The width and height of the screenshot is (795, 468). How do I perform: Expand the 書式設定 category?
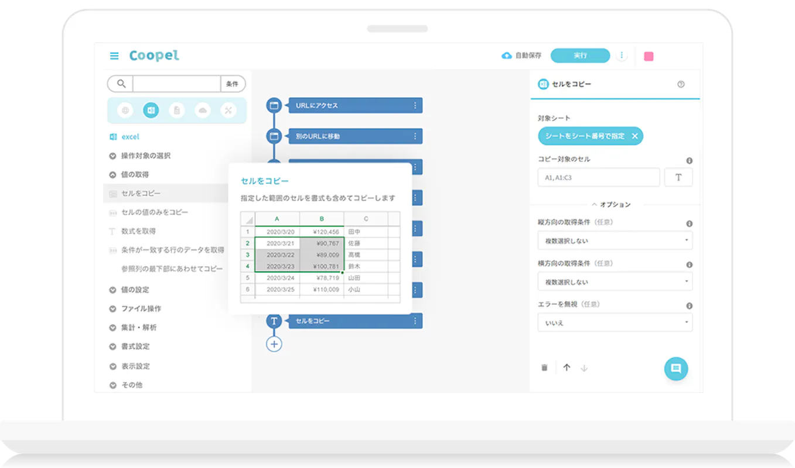pos(129,347)
